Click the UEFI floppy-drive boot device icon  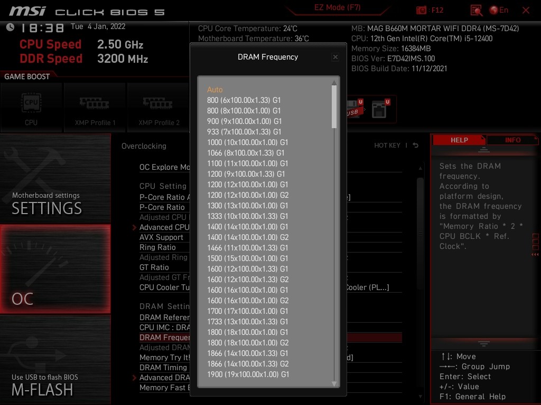[x=380, y=109]
